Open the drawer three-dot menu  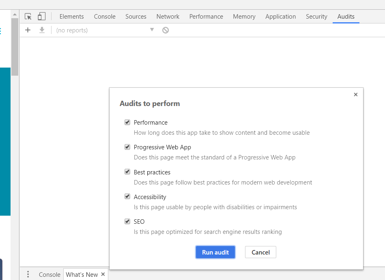(x=28, y=274)
